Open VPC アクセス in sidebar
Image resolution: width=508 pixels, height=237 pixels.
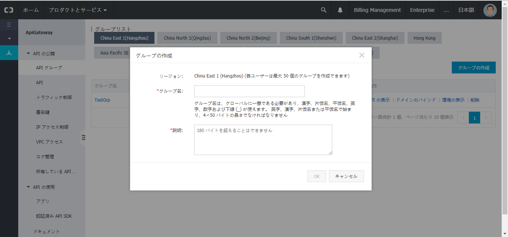52,142
